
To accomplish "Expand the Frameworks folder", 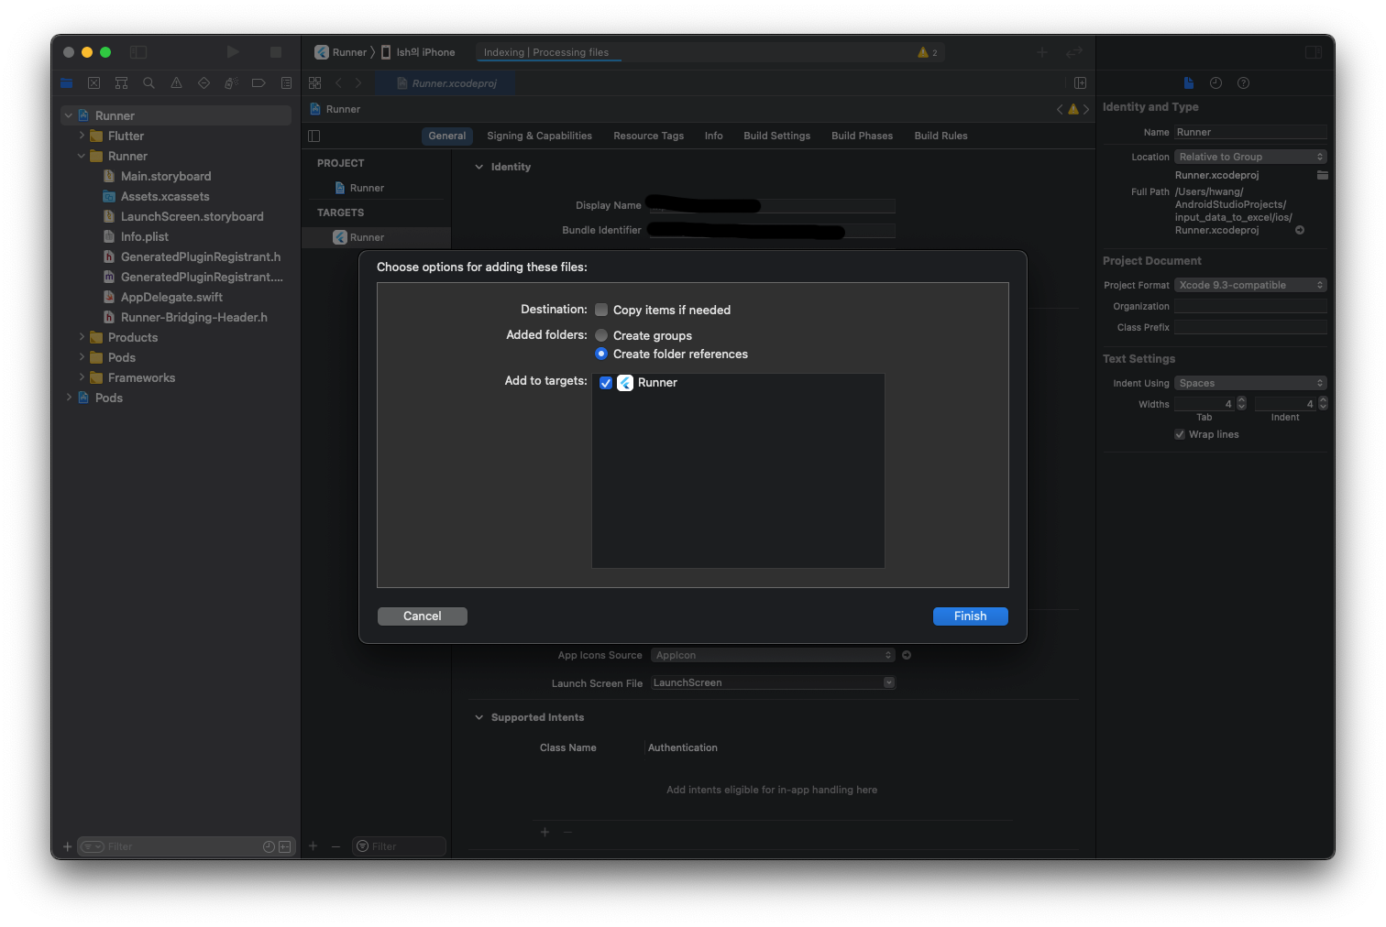I will point(81,377).
